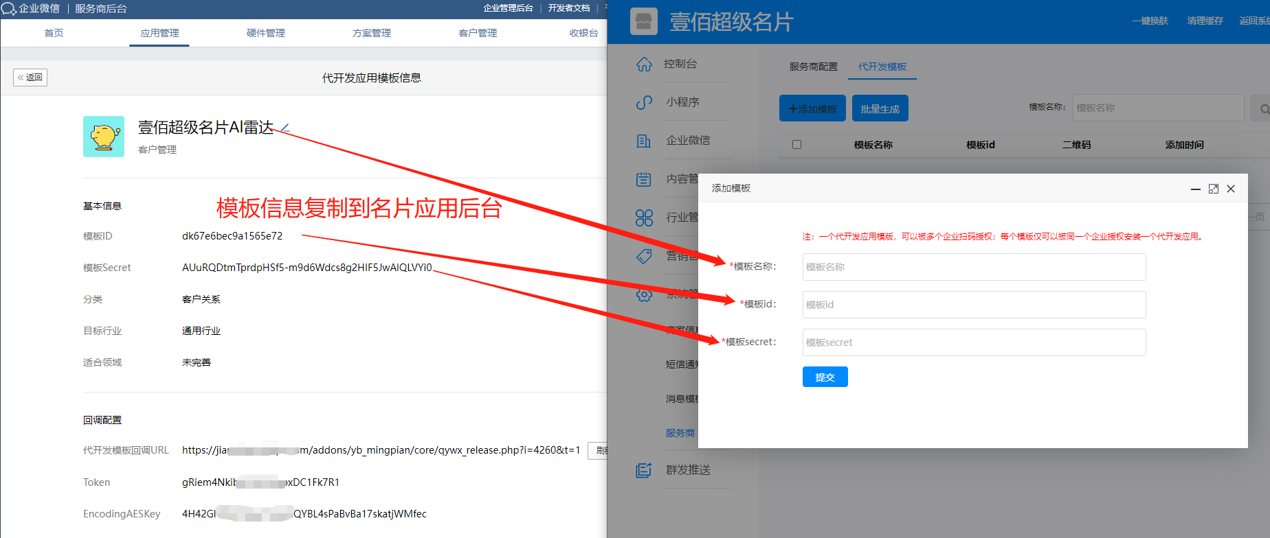The height and width of the screenshot is (538, 1270).
Task: Click the EncodingAESKey value
Action: (x=304, y=514)
